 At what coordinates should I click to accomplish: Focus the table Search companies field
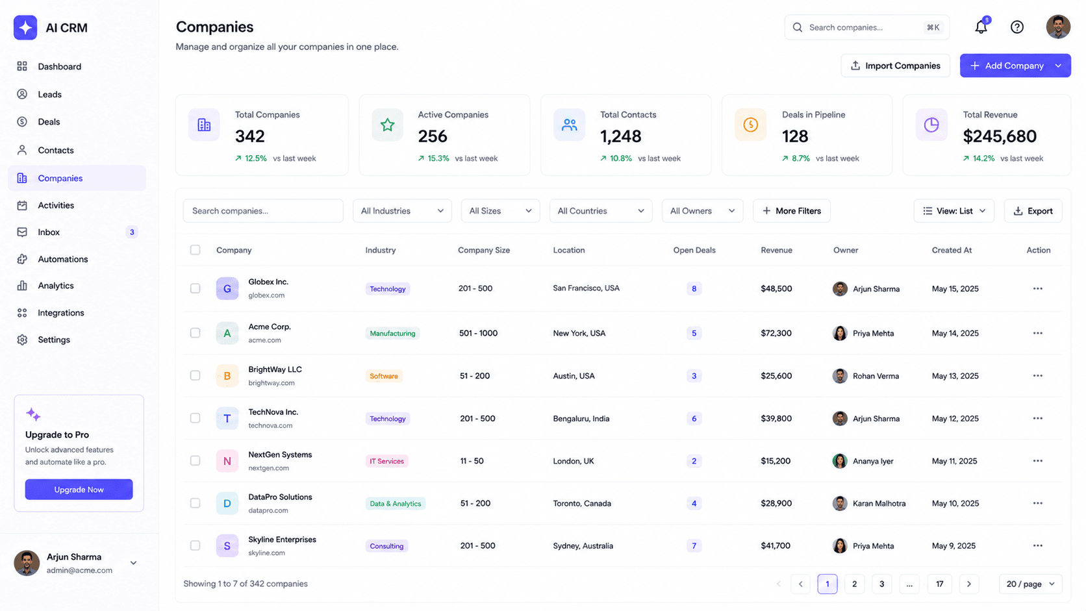click(x=263, y=211)
